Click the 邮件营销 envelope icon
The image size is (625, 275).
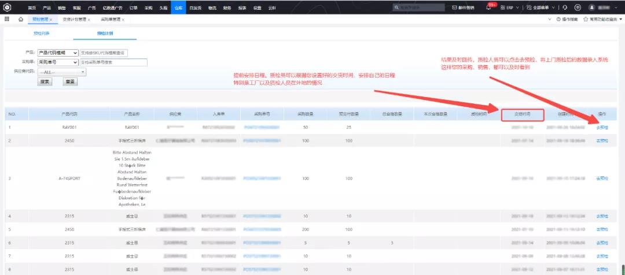[455, 8]
